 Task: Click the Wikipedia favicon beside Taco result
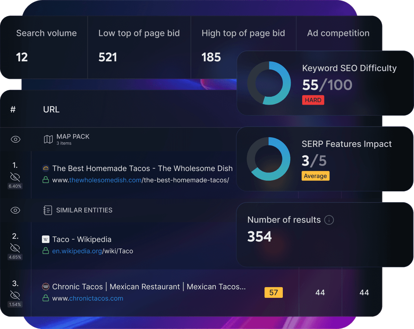(x=46, y=239)
